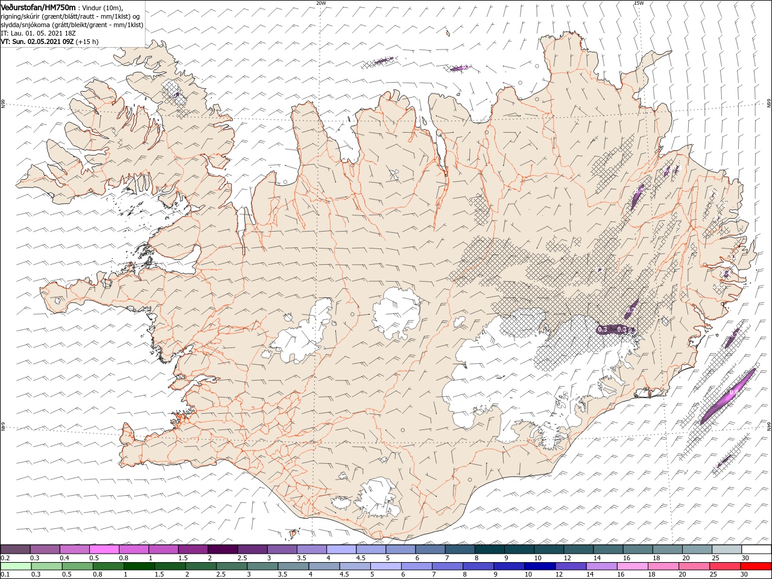Pick the dusky purple 0.2 swatch in the top legend row
Image resolution: width=772 pixels, height=579 pixels.
coord(15,549)
